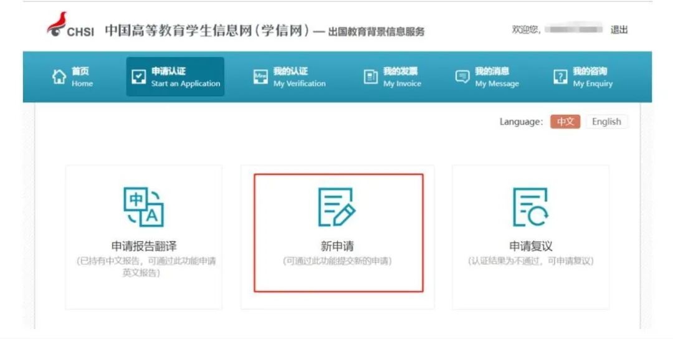Select the 申请报告翻译 card title

[x=144, y=246]
